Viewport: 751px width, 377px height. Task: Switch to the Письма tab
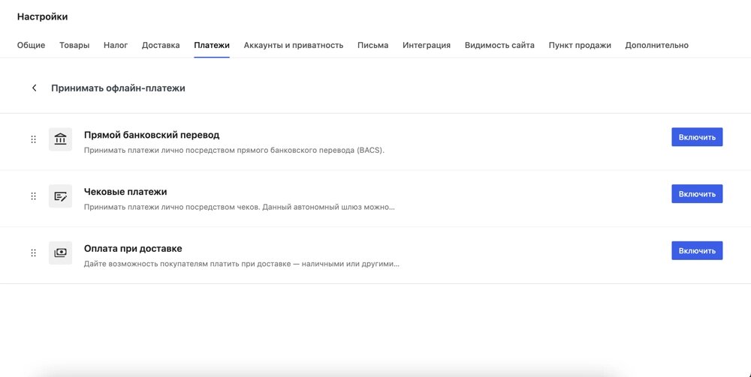(372, 46)
